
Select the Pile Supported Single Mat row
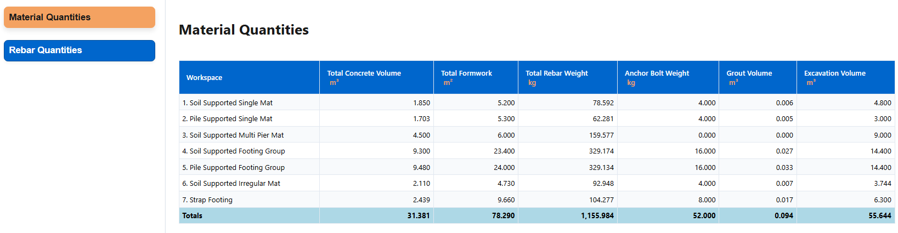pos(227,119)
